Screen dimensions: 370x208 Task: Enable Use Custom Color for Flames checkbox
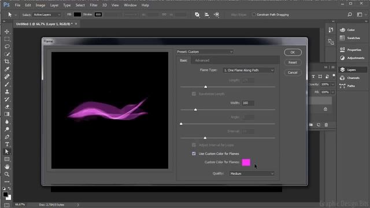[194, 154]
